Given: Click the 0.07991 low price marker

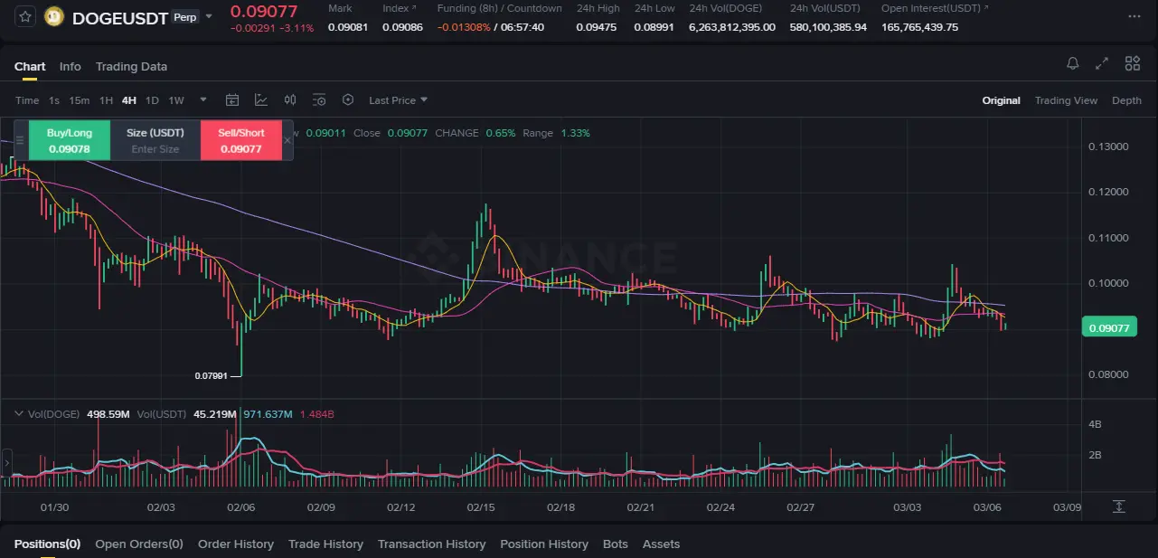Looking at the screenshot, I should tap(212, 375).
